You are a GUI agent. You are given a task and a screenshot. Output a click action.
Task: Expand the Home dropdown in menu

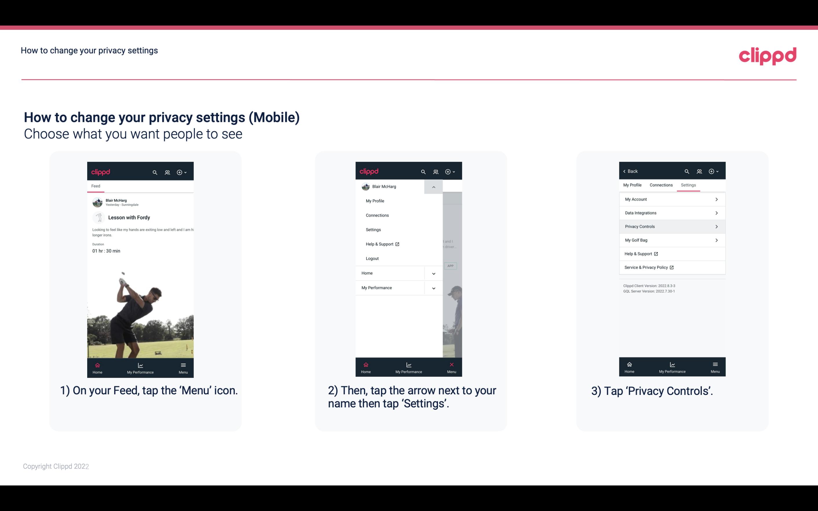[x=433, y=272]
